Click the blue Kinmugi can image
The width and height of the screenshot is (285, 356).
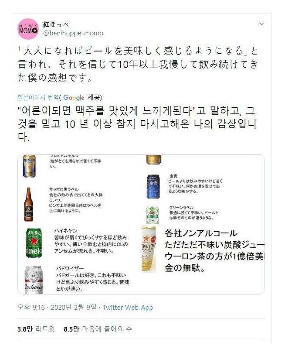click(x=153, y=187)
